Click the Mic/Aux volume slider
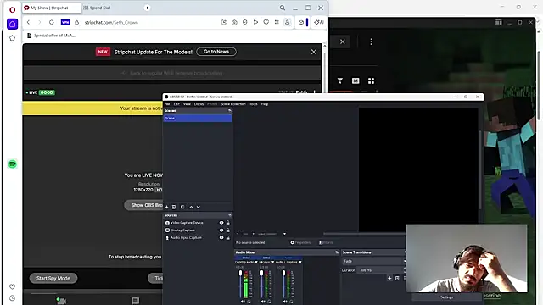Viewport: 543px width, 305px height. coord(262,284)
